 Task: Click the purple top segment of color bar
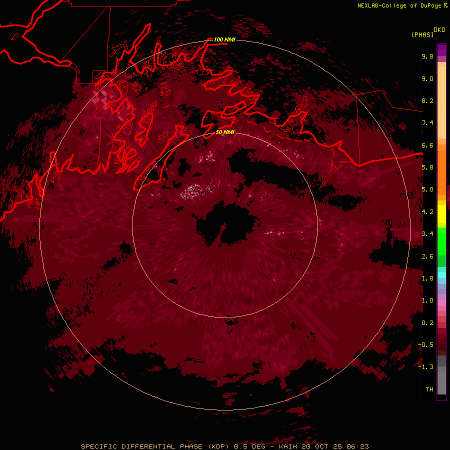tap(441, 50)
